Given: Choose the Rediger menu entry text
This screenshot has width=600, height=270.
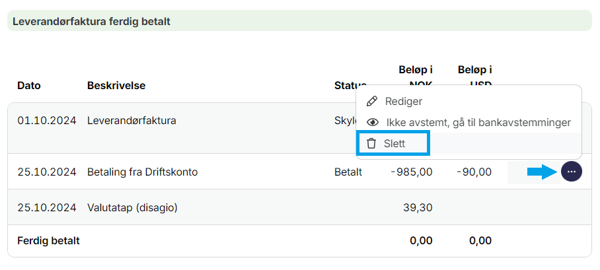Looking at the screenshot, I should coord(403,102).
